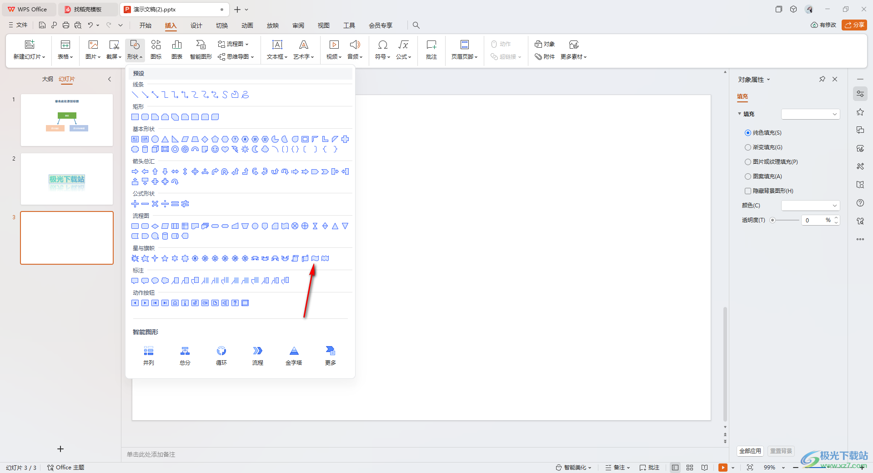Open the 动画 ribbon tab

point(247,25)
